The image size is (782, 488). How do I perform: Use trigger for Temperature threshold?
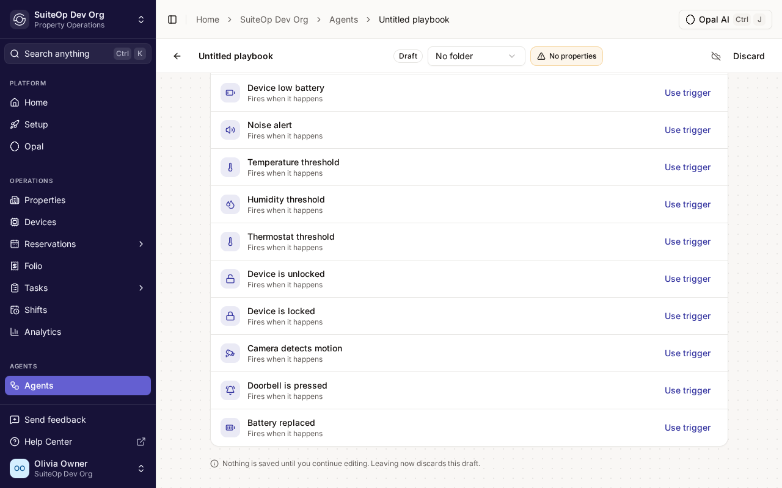click(x=687, y=167)
